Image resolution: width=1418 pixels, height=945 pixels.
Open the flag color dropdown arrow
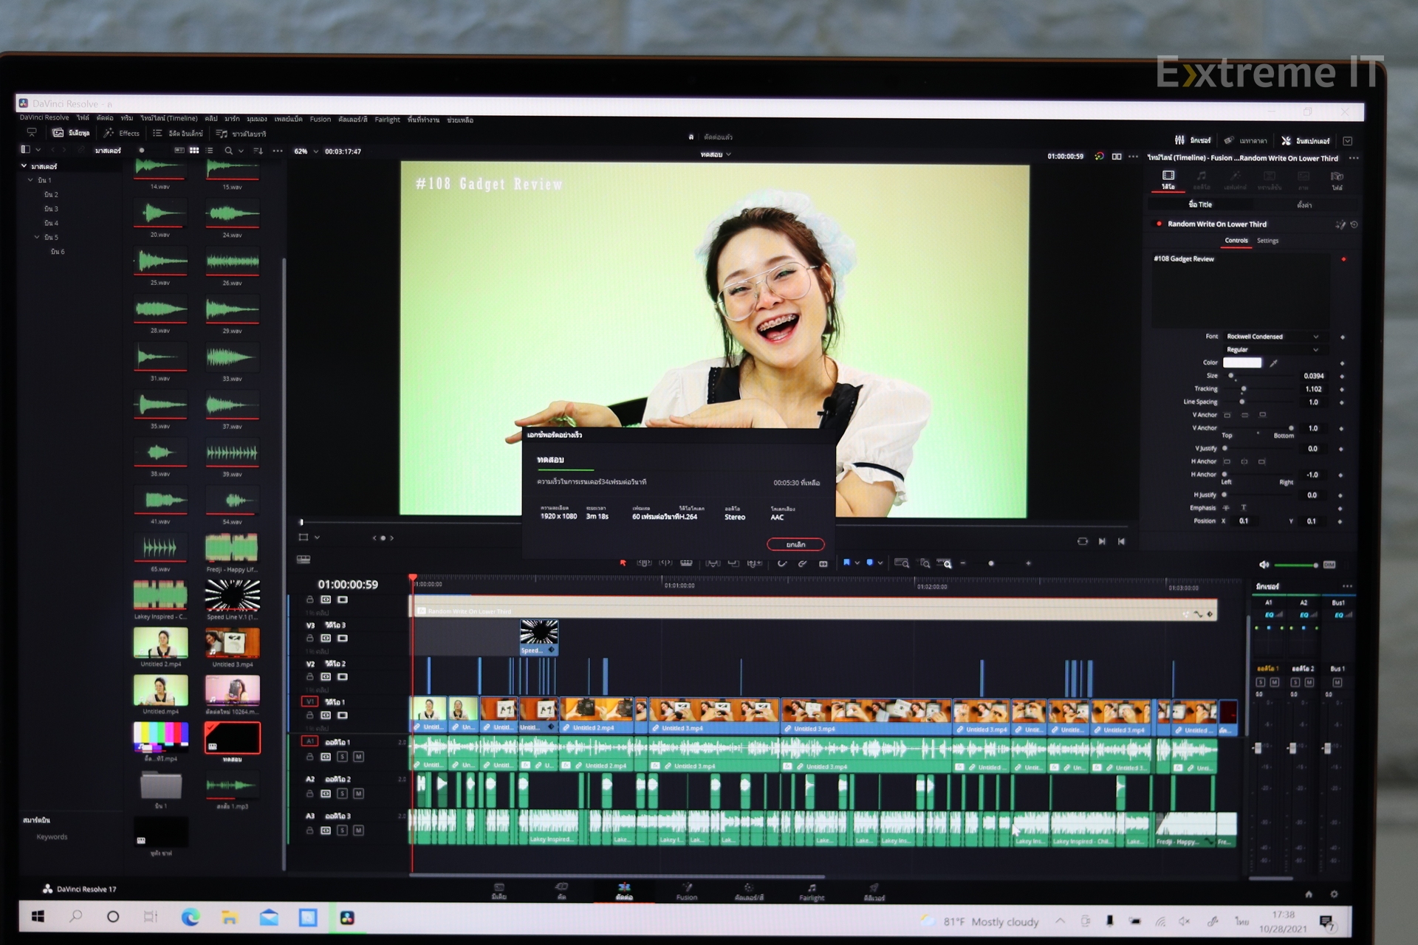[857, 563]
